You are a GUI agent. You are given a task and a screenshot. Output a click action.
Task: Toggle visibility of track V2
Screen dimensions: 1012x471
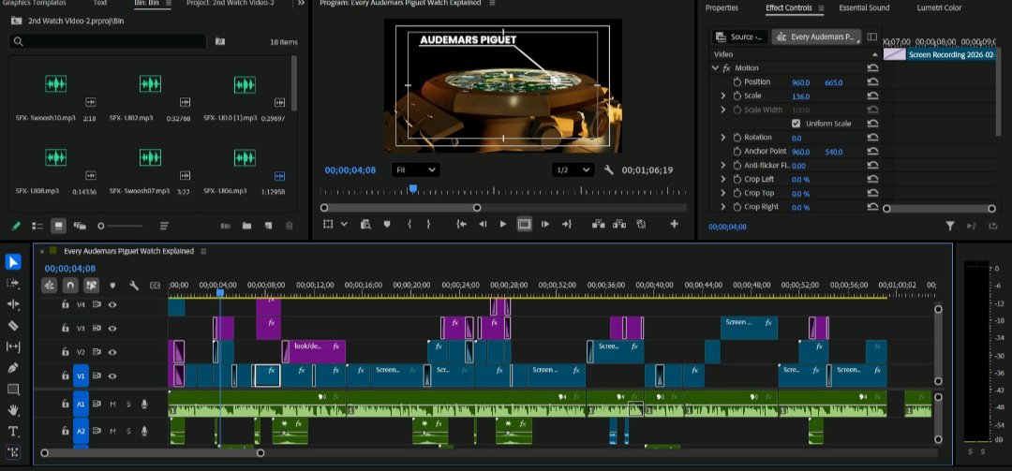pyautogui.click(x=112, y=352)
